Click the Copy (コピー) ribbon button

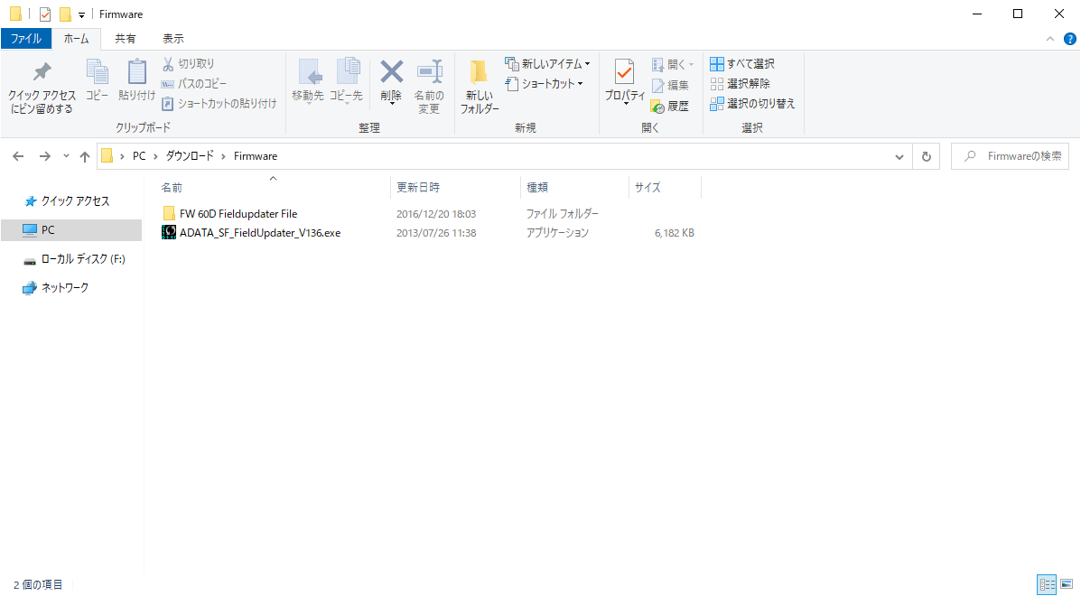[98, 81]
